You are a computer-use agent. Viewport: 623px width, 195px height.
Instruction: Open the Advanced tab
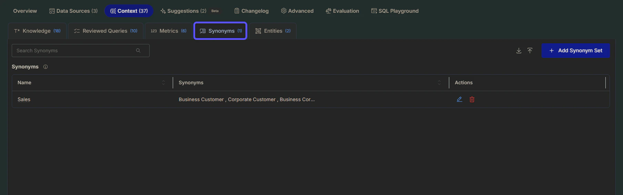tap(297, 11)
